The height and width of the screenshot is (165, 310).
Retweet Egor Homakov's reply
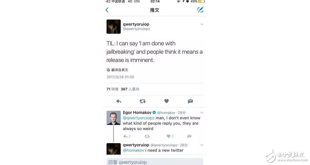tap(147, 136)
